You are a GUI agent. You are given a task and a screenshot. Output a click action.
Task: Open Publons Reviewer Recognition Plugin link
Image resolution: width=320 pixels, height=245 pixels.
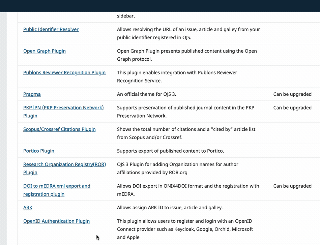pos(64,72)
